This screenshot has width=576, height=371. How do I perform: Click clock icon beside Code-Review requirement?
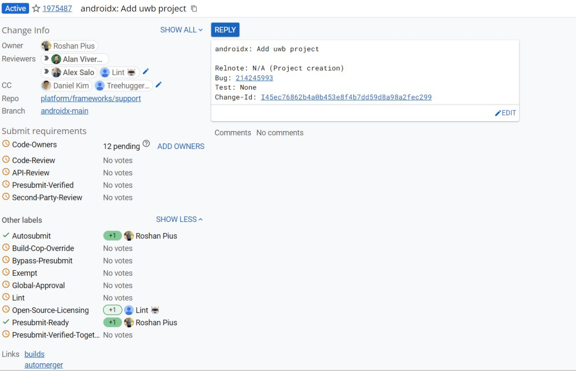tap(6, 160)
